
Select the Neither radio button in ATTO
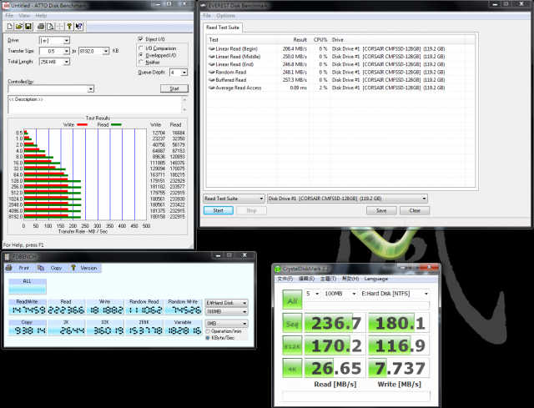(x=141, y=62)
